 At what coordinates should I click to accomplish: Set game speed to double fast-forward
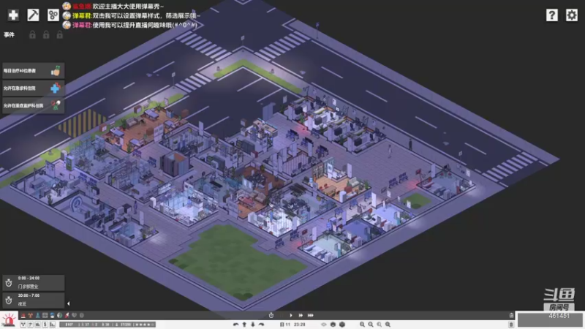[x=301, y=316]
